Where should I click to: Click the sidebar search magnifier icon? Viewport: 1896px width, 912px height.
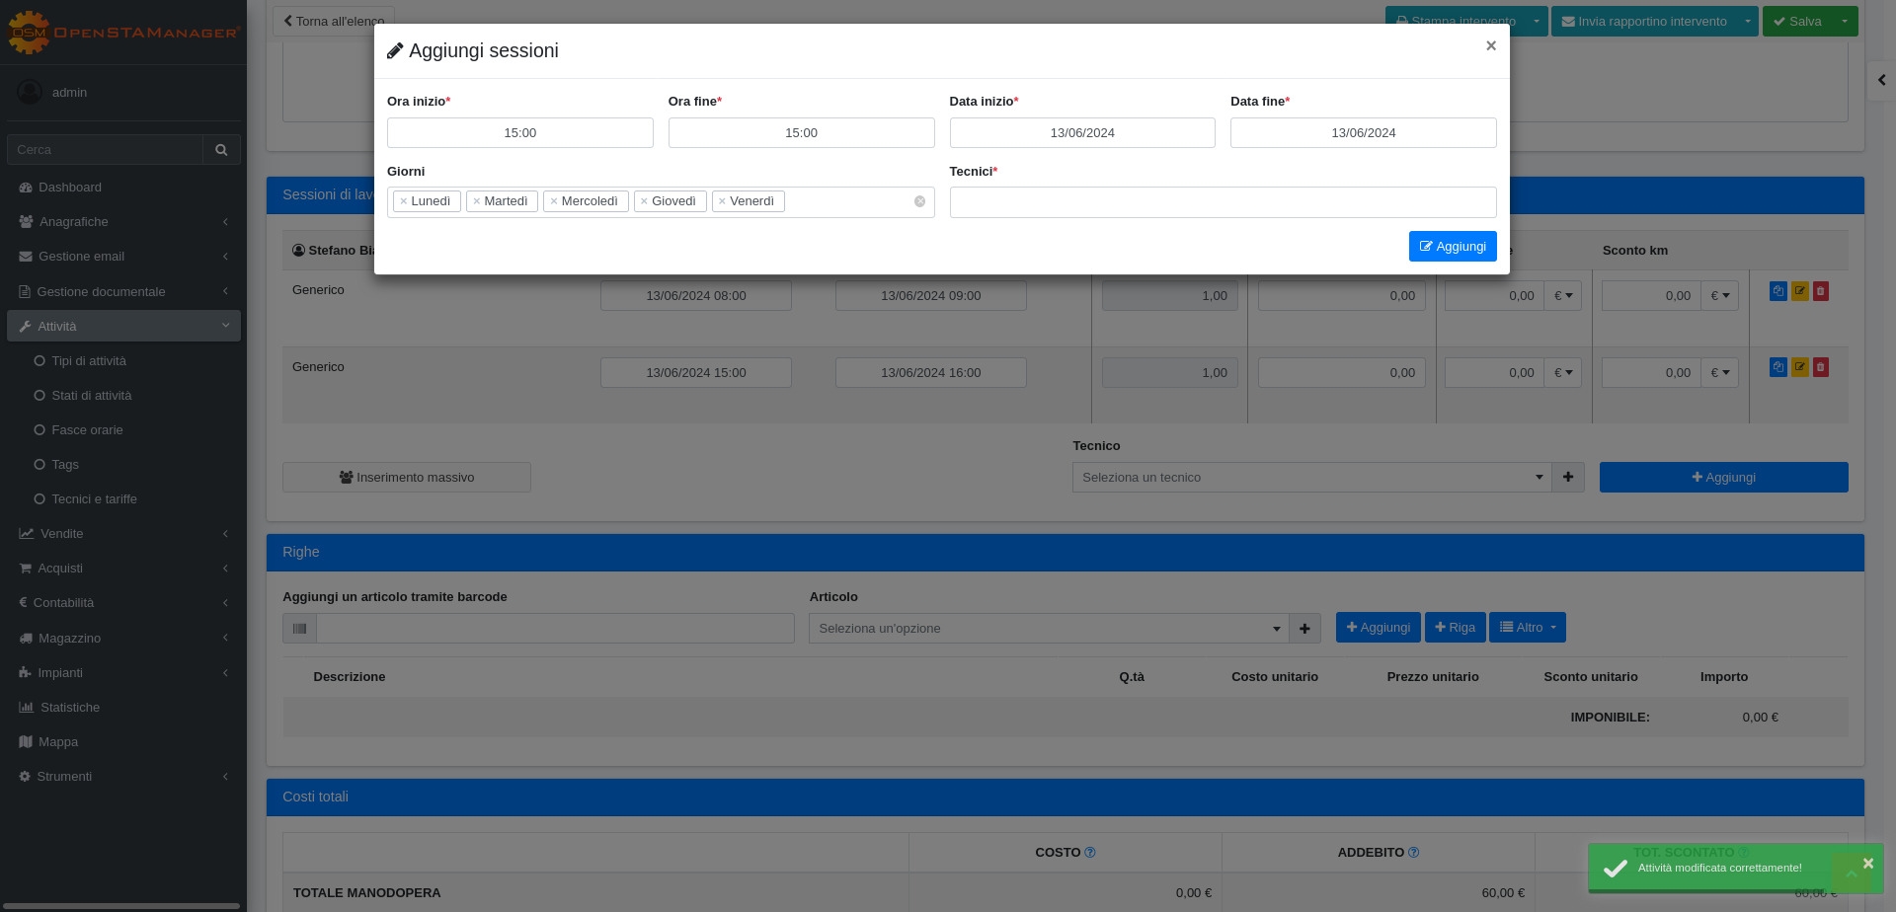tap(221, 150)
